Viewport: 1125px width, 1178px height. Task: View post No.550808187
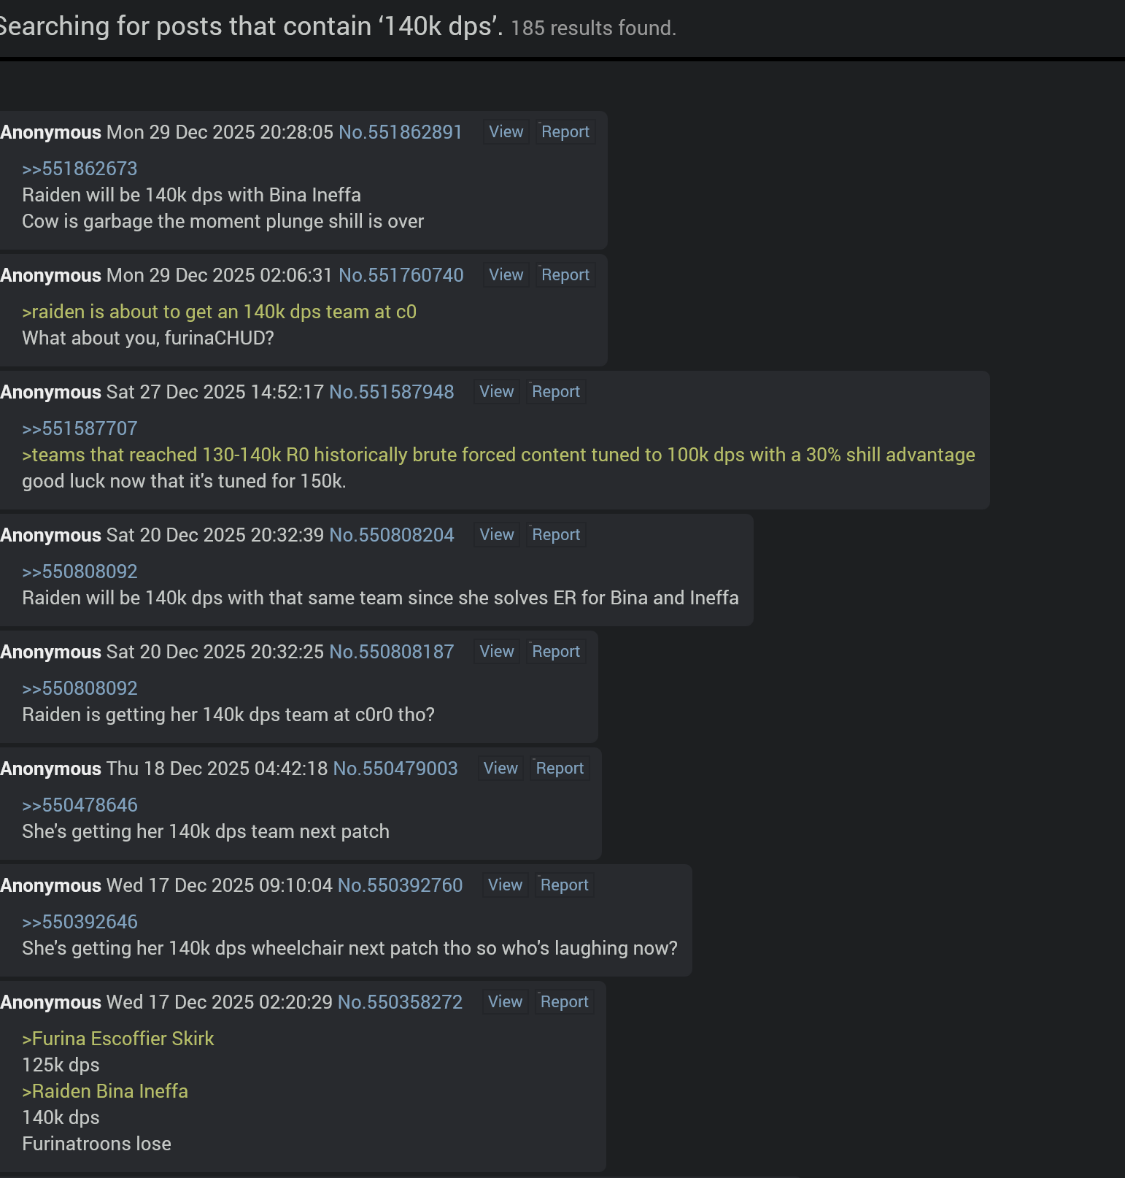496,652
